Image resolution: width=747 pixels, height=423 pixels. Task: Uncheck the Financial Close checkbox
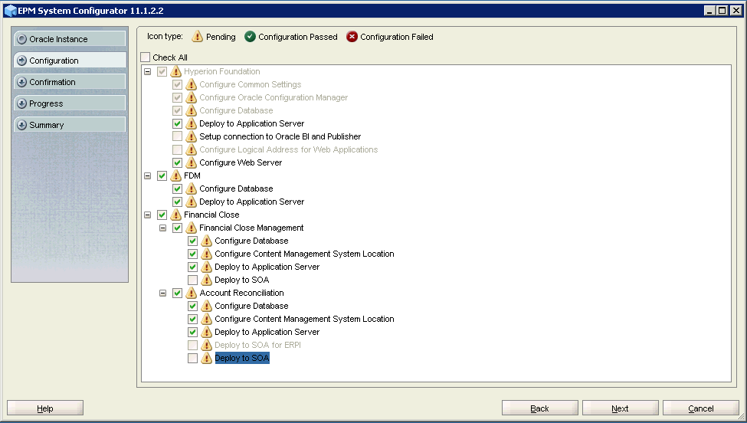(162, 215)
